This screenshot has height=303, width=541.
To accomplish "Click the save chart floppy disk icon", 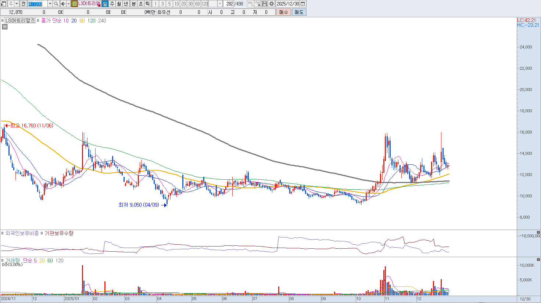I will (265, 4).
